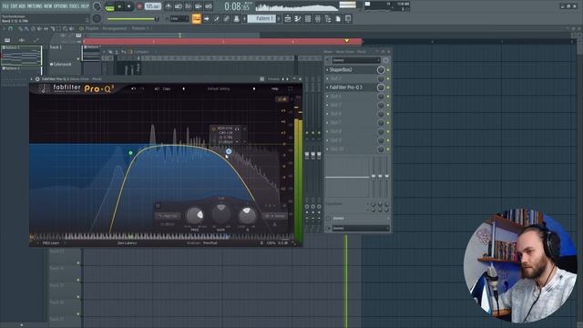The width and height of the screenshot is (583, 328).
Task: Open the EDIT menu
Action: [x=15, y=6]
